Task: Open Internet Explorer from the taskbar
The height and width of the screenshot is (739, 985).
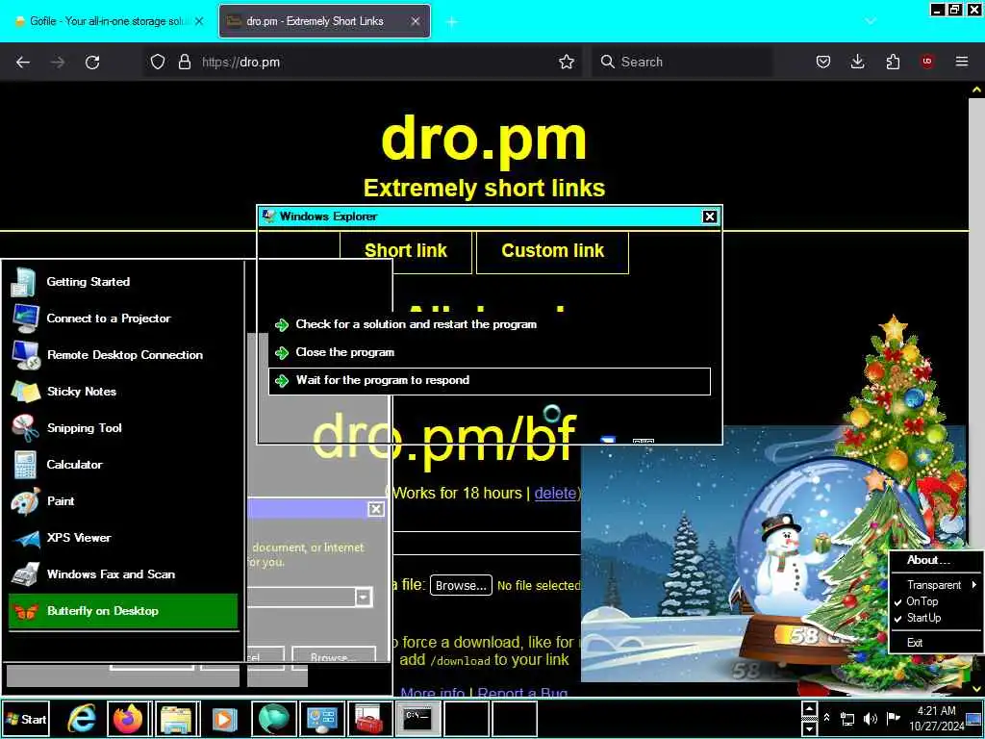Action: click(82, 719)
